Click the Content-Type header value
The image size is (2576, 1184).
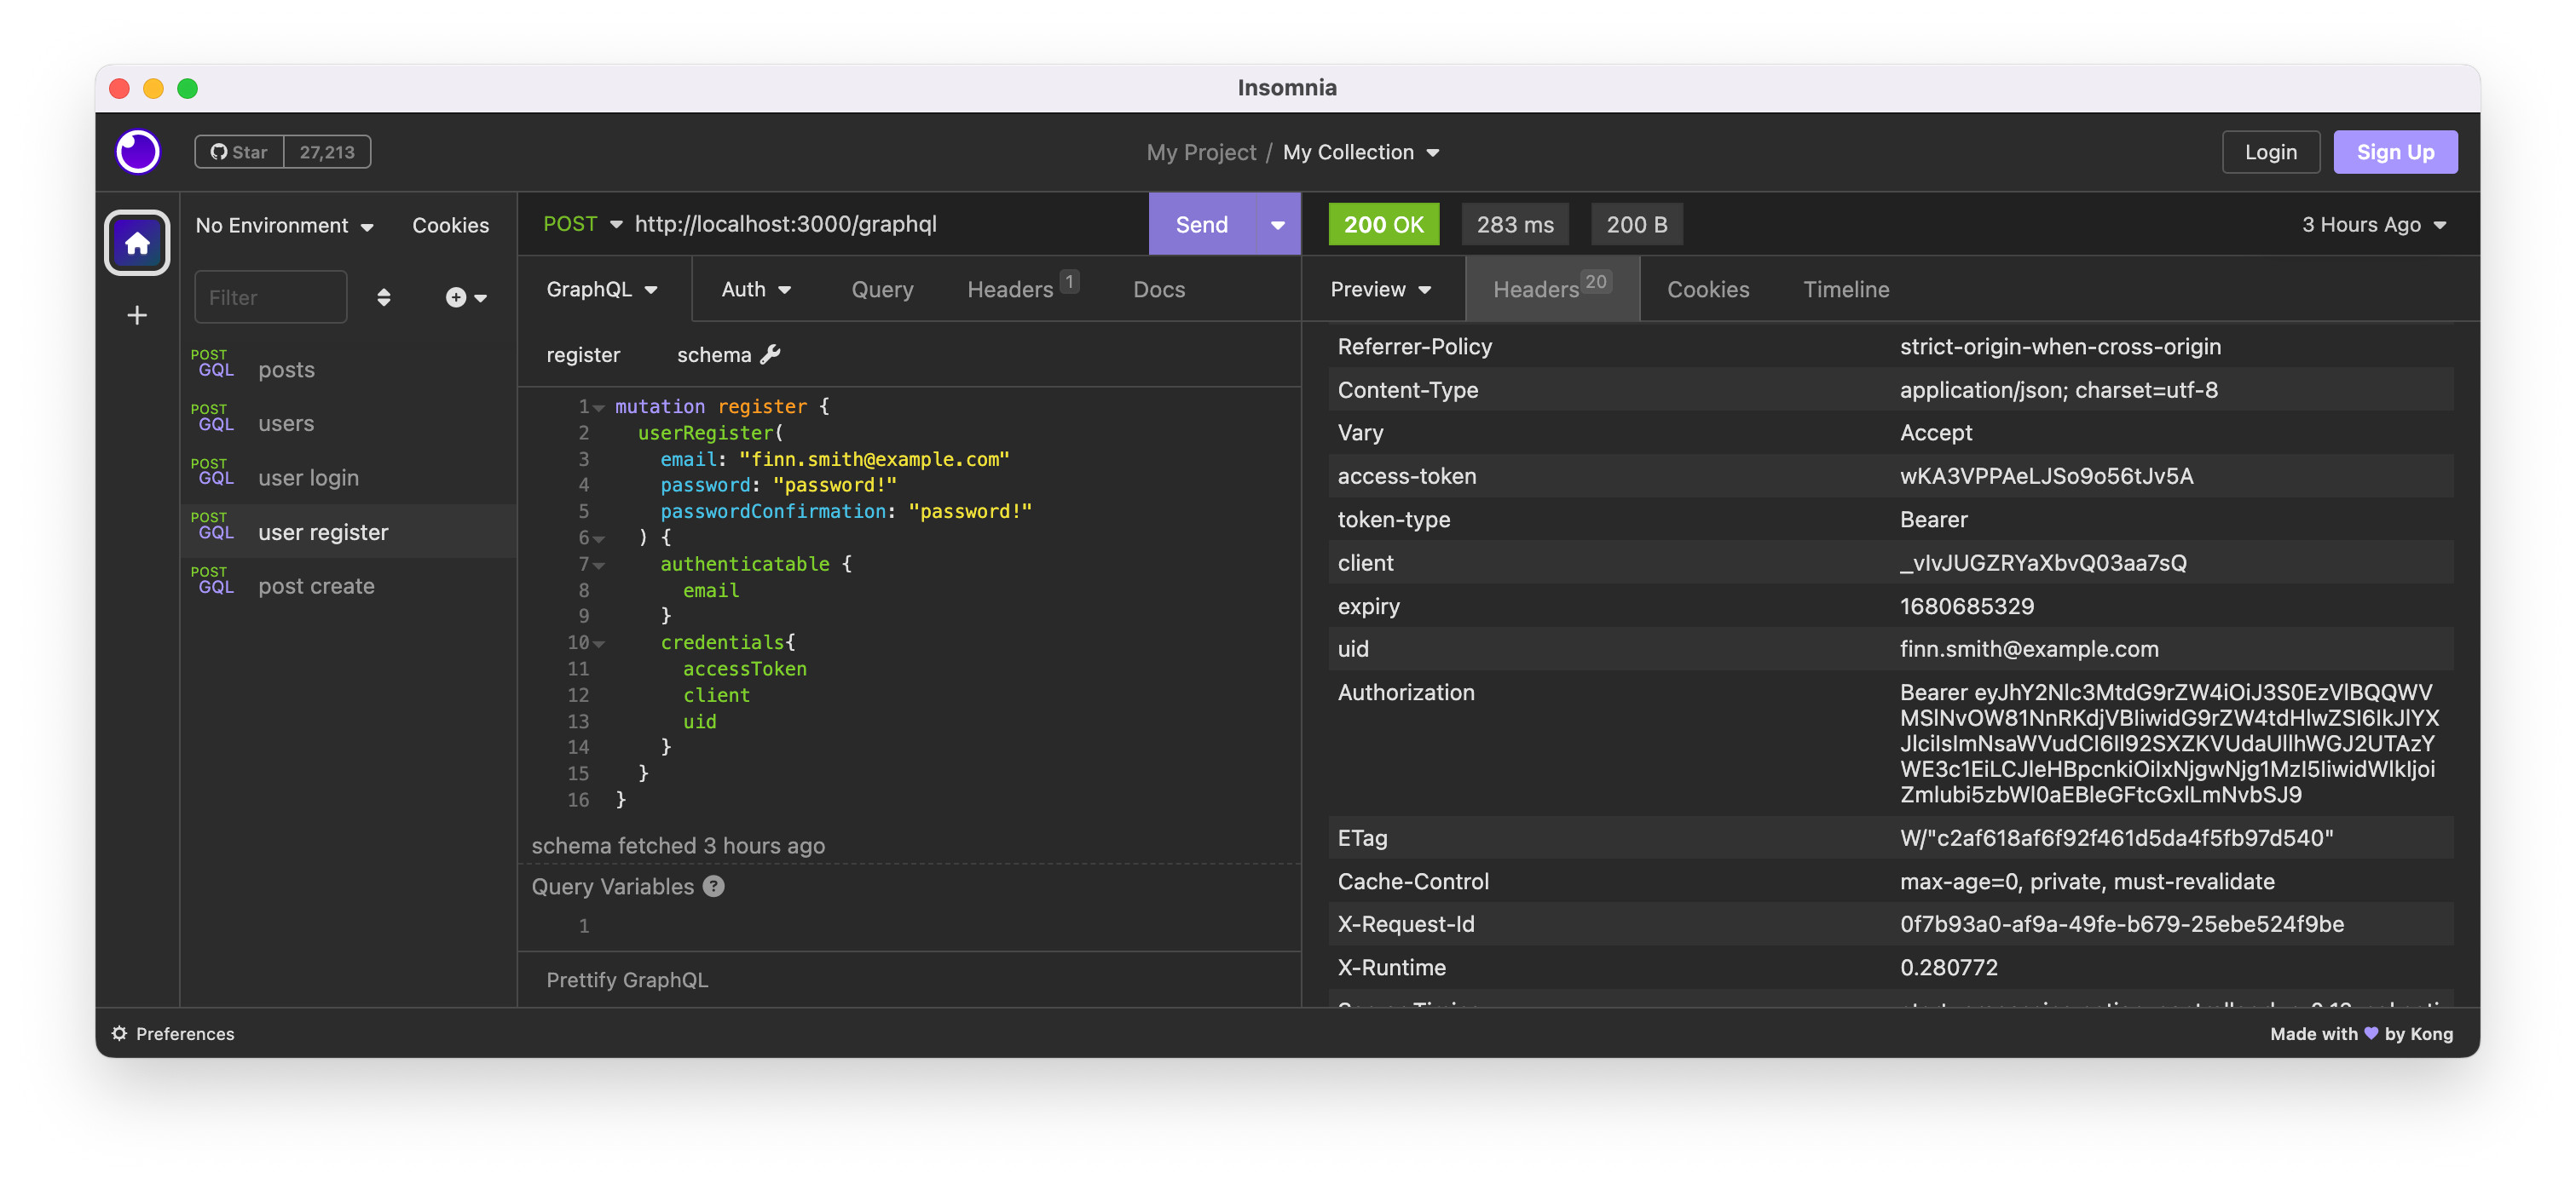click(x=2058, y=389)
